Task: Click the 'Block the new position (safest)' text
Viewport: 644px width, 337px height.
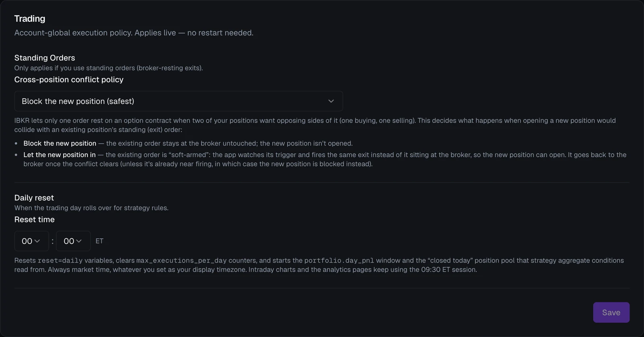Action: (78, 101)
